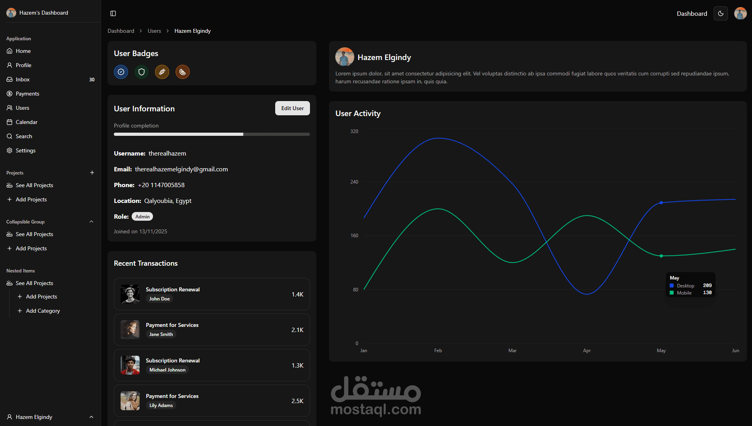Go to Dashboard breadcrumb
Screen dimensions: 752x426
pyautogui.click(x=121, y=31)
